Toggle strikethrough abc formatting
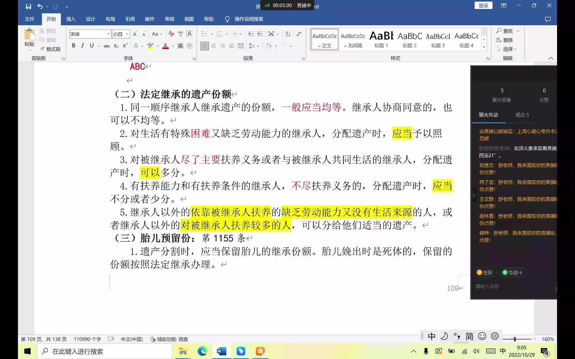The height and width of the screenshot is (359, 575). (x=107, y=46)
